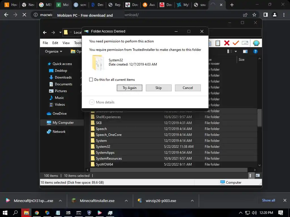Viewport: 290px width, 217px height.
Task: Click the envelope email icon in toolbar
Action: 245,43
